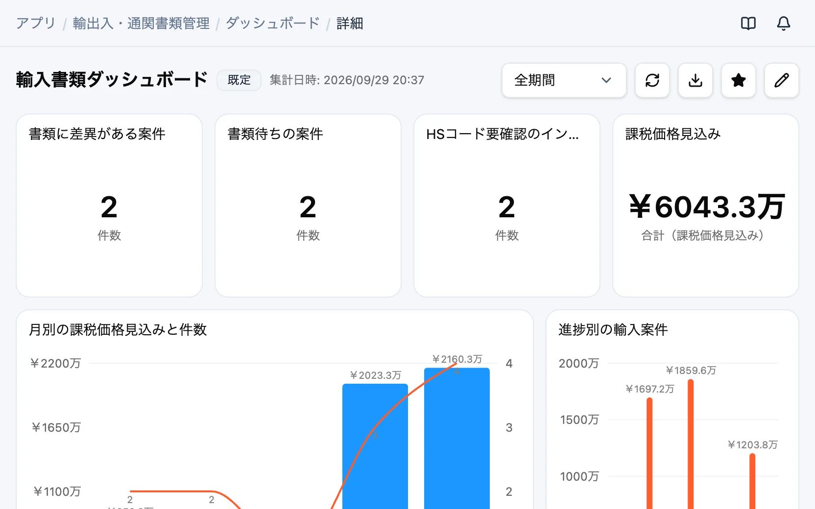Open the 書類待ちの案件 card
Screen dimensions: 815x509
[308, 206]
